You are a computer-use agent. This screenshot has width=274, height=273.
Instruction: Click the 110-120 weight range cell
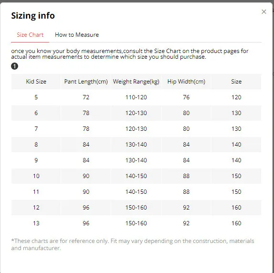coord(136,97)
